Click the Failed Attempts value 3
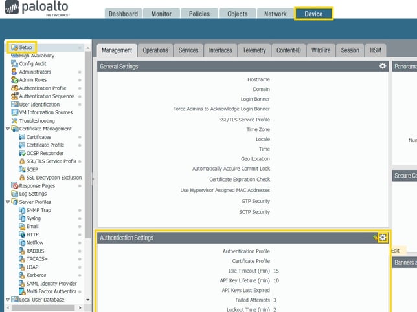Image resolution: width=417 pixels, height=312 pixels. coord(275,300)
